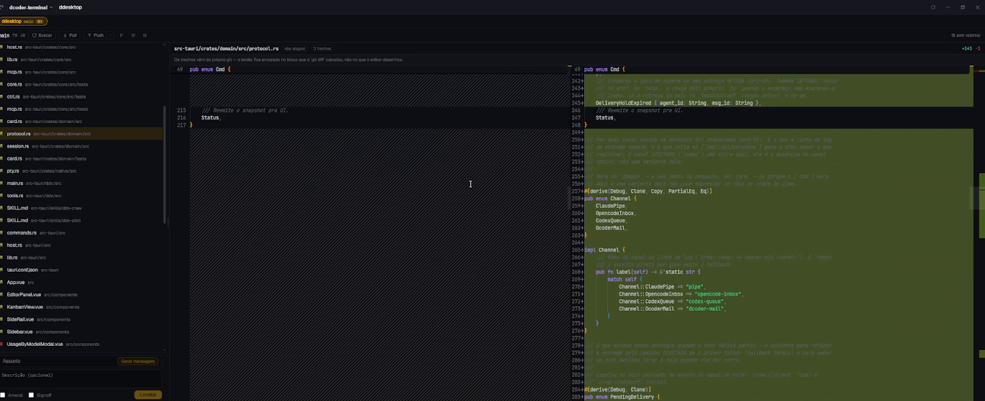Open SideRail.vue in the file list
This screenshot has height=401, width=985.
click(82, 319)
